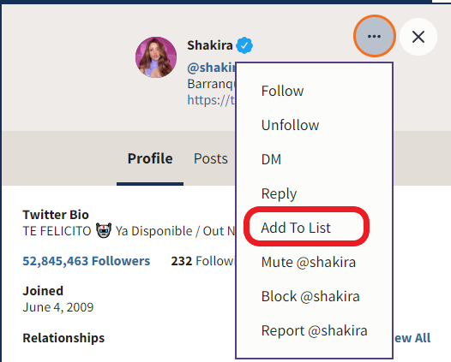Click the three-dot more options button
451x362 pixels.
(x=374, y=36)
